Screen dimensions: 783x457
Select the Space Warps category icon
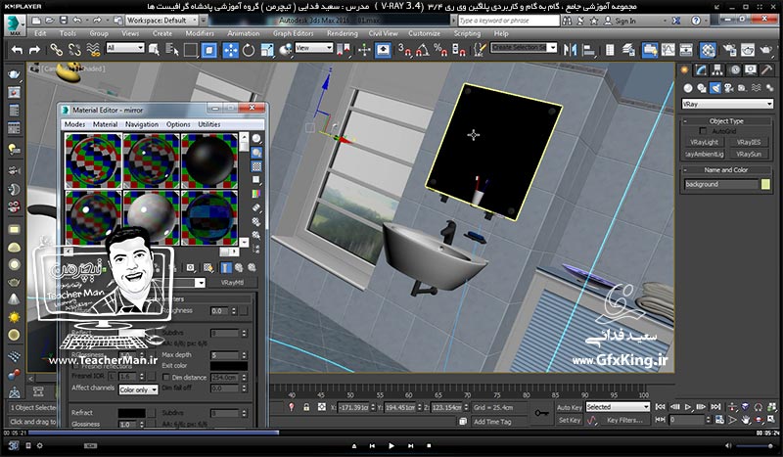(x=756, y=88)
